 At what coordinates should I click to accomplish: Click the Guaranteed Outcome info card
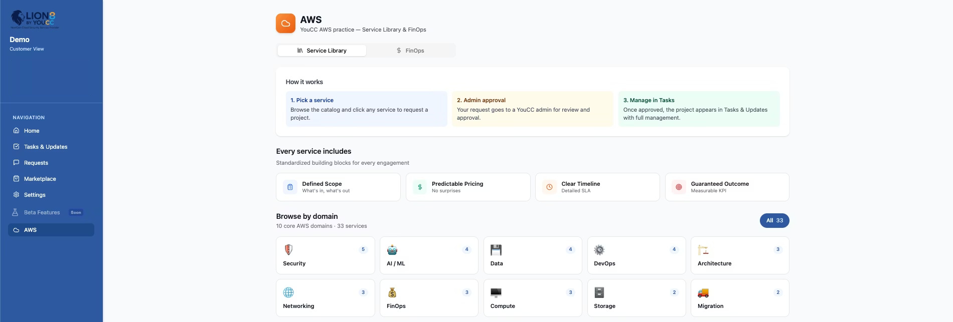click(727, 187)
